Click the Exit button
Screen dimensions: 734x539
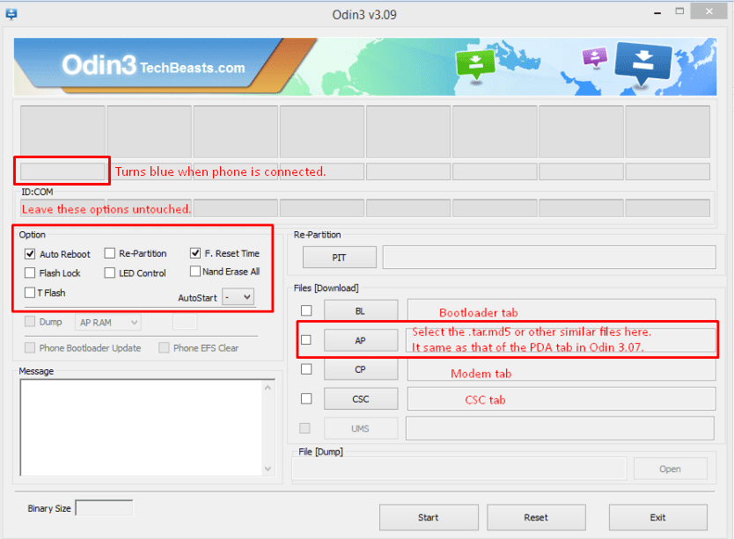[658, 518]
